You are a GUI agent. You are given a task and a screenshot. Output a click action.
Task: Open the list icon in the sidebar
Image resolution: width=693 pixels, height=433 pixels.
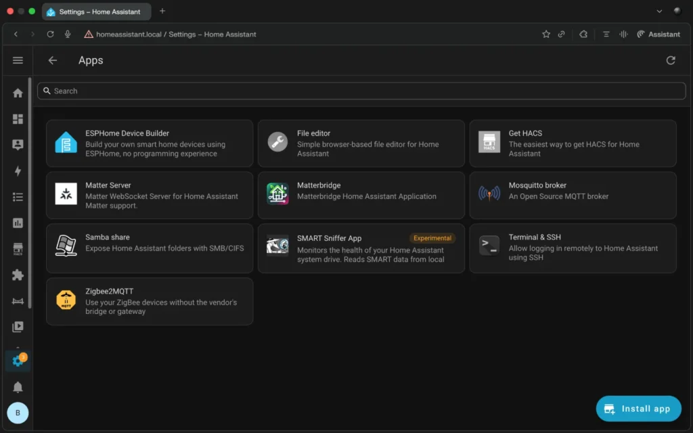click(18, 197)
